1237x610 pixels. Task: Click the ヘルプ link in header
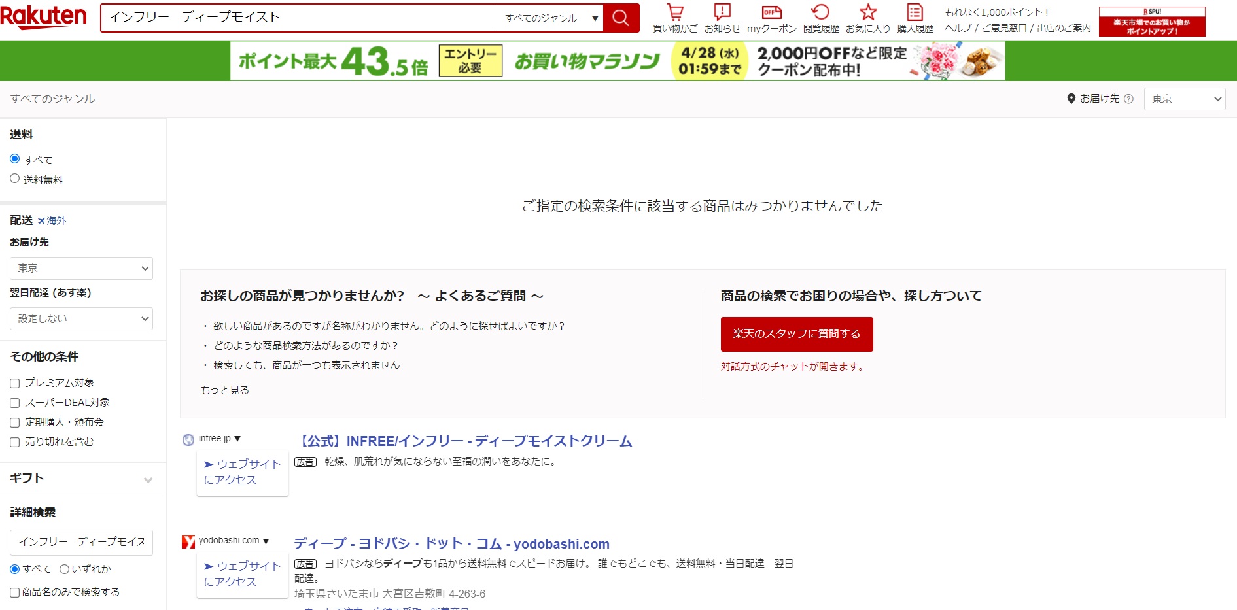tap(958, 28)
